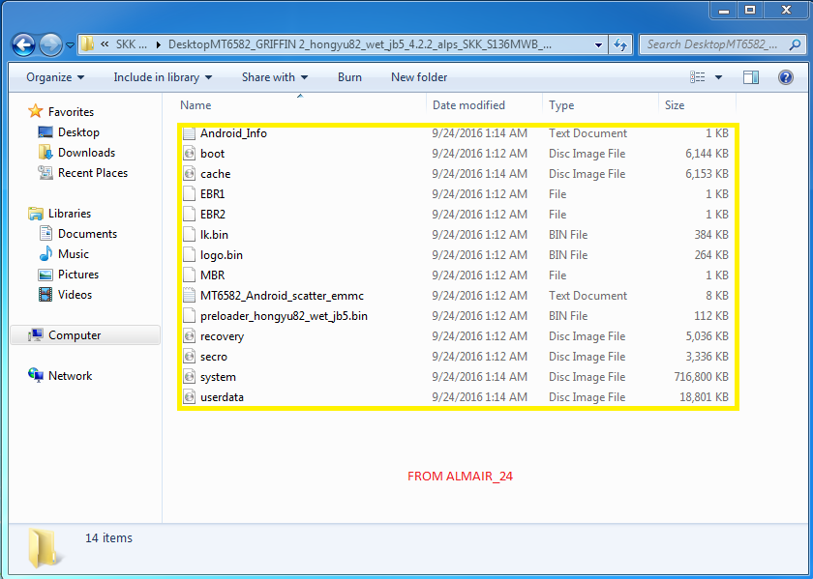Open the Help question mark icon
This screenshot has height=579, width=813.
[786, 77]
